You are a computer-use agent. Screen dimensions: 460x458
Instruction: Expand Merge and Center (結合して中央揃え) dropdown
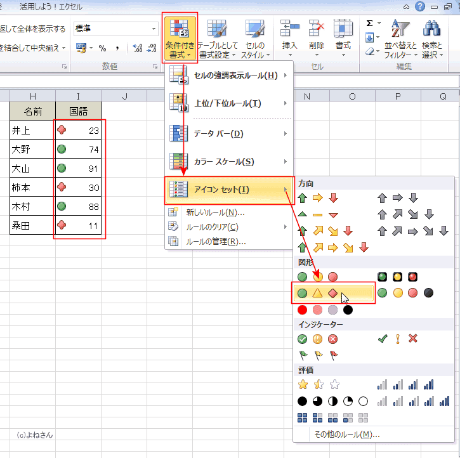63,48
